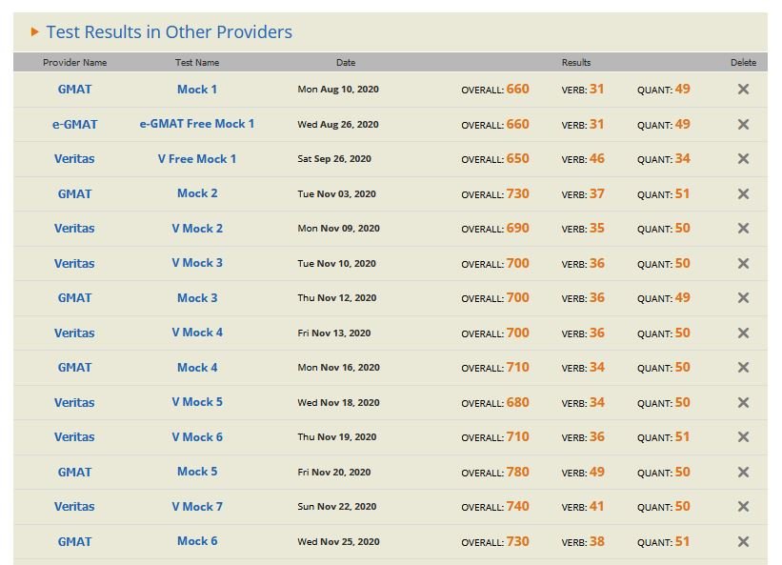Click the Results column header
782x565 pixels.
point(575,63)
